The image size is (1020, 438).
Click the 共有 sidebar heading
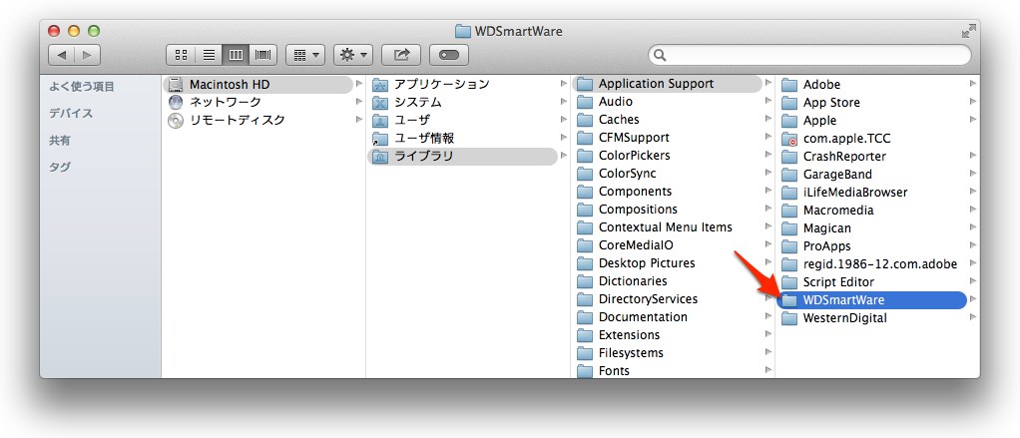pos(60,141)
